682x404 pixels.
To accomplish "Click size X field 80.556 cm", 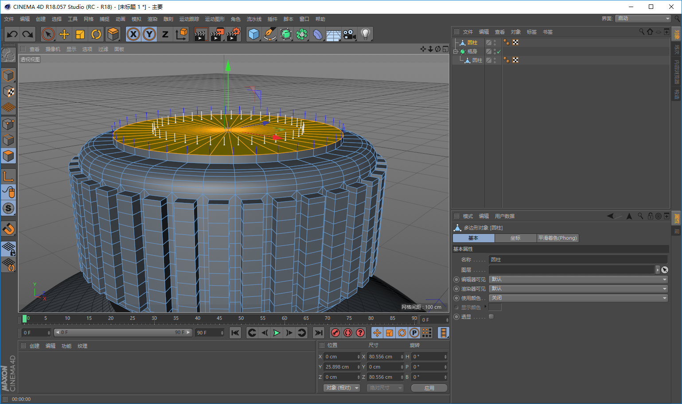I will coord(386,357).
